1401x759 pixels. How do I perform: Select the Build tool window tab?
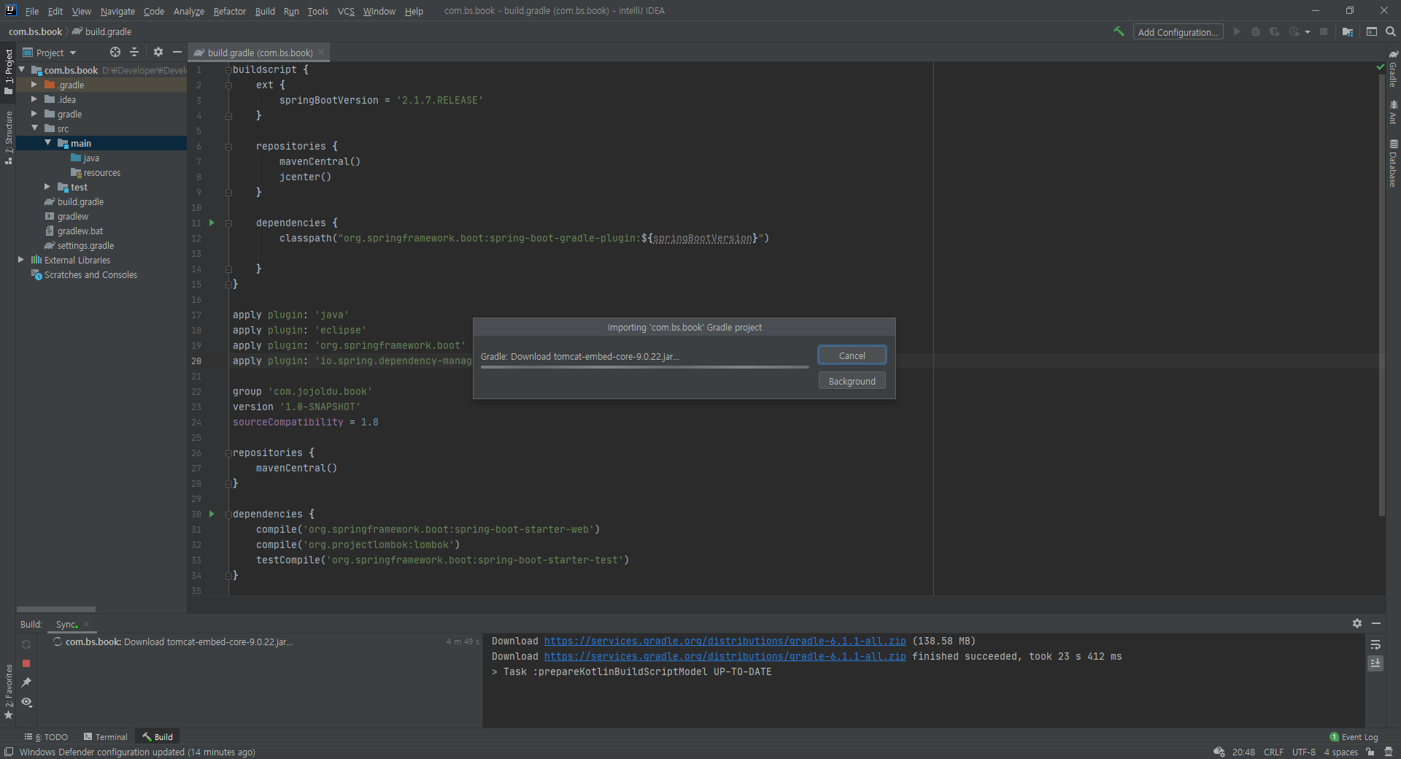pos(158,737)
